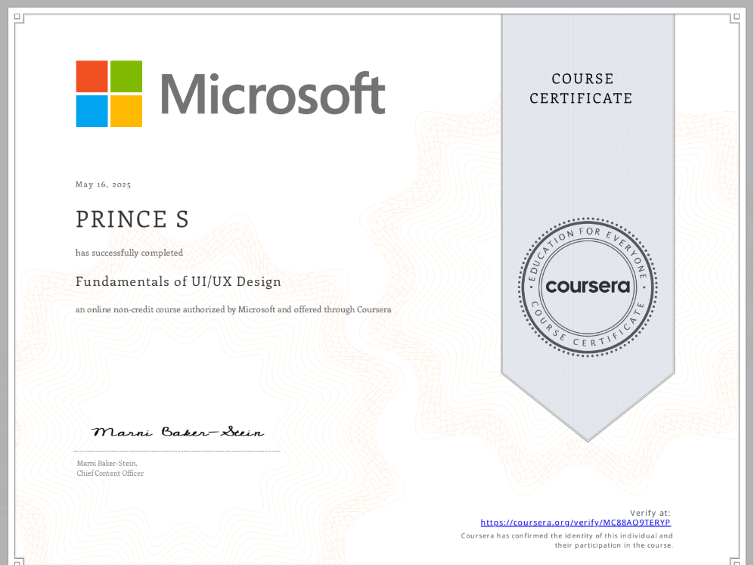Click the course title Fundamentals of UI/UX Design

178,281
